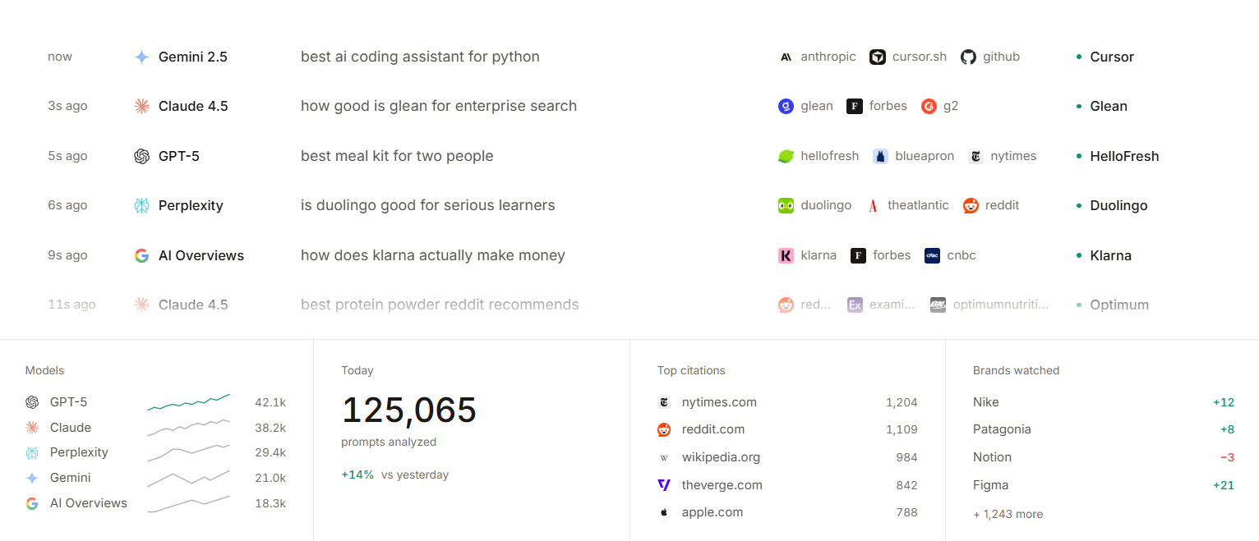
Task: Click the GPT-5 logo in the 5s ago row
Action: pos(141,156)
